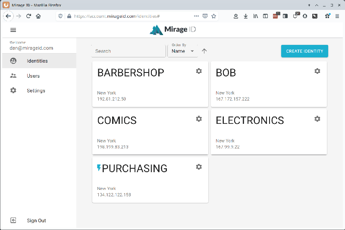Click the padlock site security icon

click(x=69, y=16)
